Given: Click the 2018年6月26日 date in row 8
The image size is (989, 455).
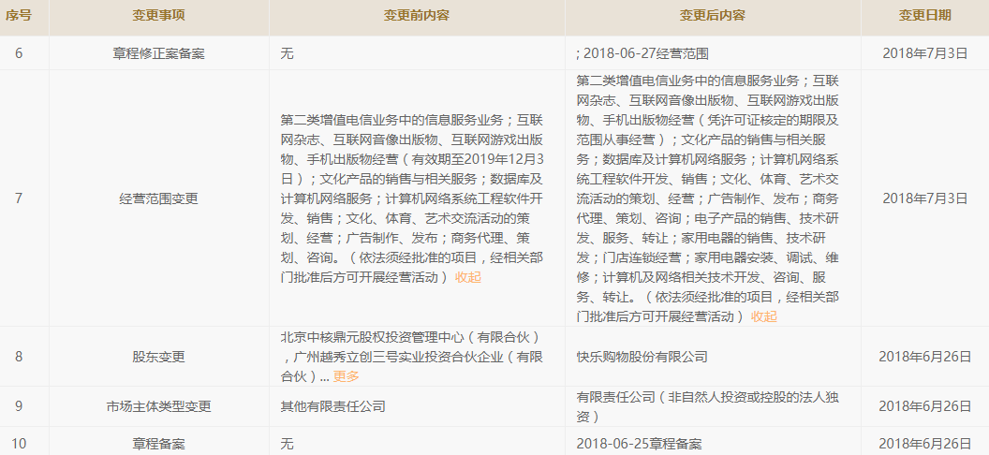Looking at the screenshot, I should point(924,357).
